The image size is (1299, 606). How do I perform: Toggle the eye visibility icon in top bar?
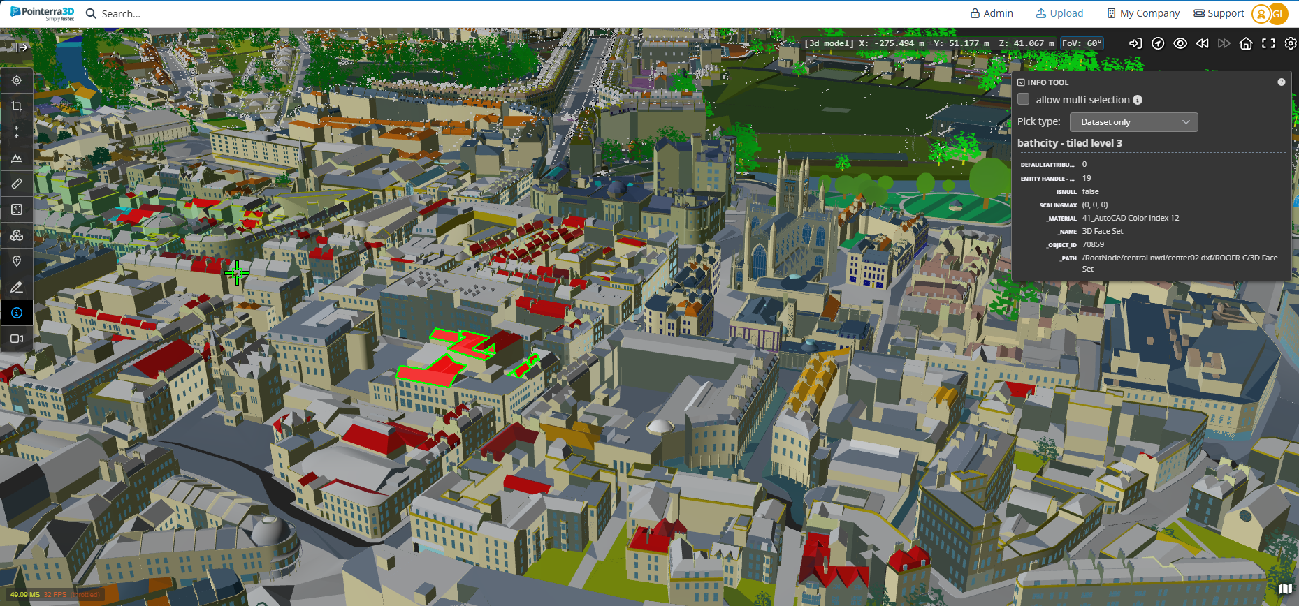[x=1180, y=43]
